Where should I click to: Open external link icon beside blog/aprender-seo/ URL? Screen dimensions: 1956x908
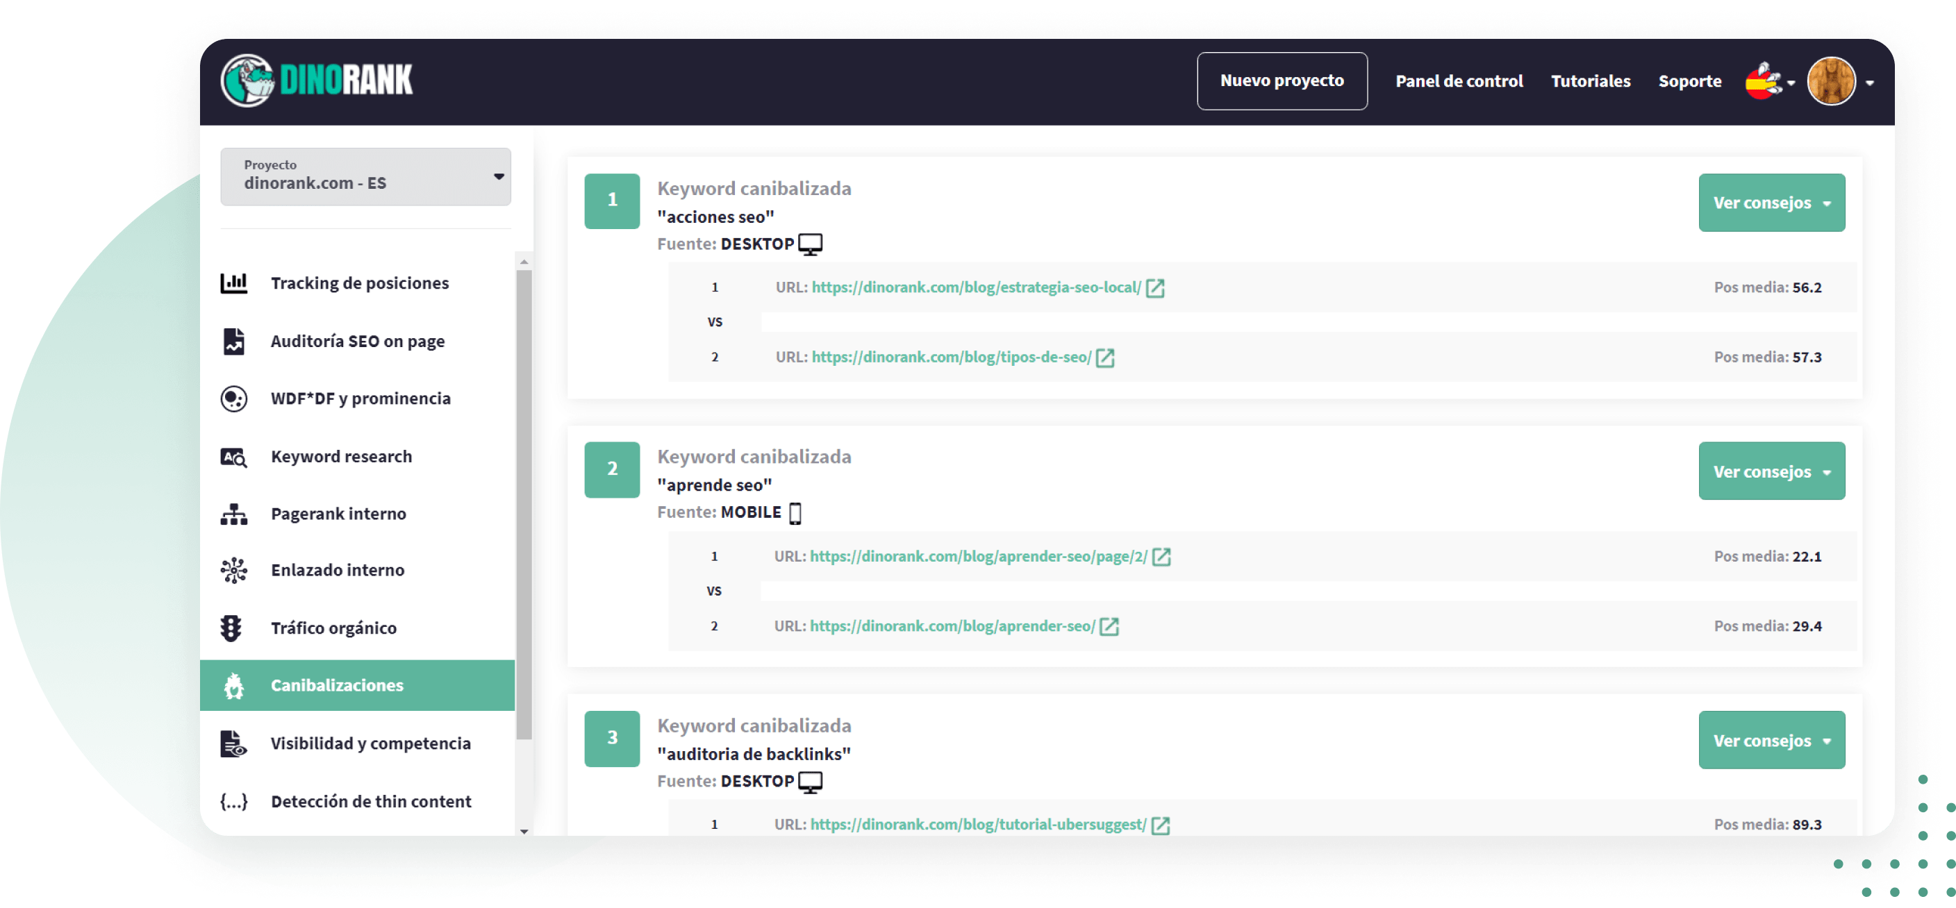point(1109,627)
